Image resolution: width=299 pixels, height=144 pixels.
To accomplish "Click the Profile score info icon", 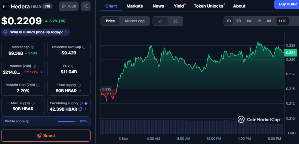I will click(x=28, y=121).
